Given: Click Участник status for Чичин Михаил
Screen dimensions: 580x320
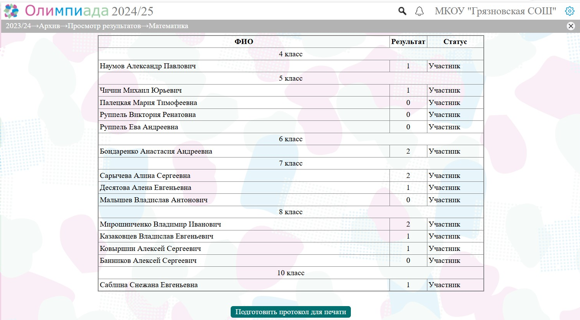Looking at the screenshot, I should [444, 90].
